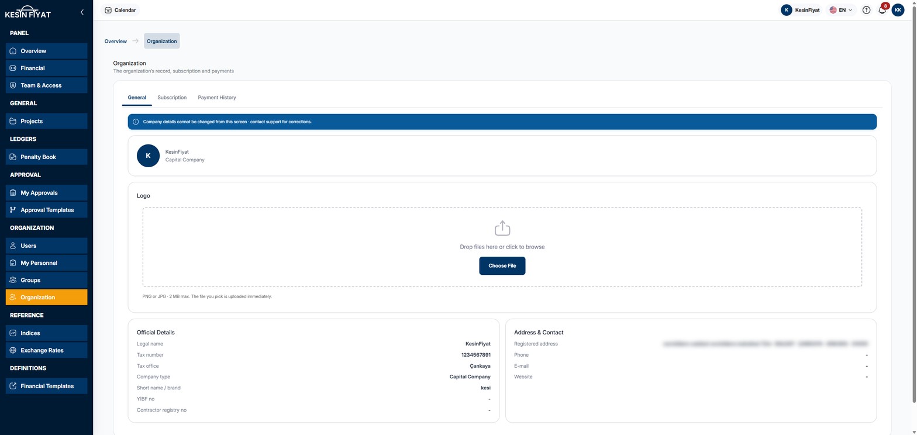Click the upload icon in Logo dropzone
917x435 pixels.
point(502,228)
